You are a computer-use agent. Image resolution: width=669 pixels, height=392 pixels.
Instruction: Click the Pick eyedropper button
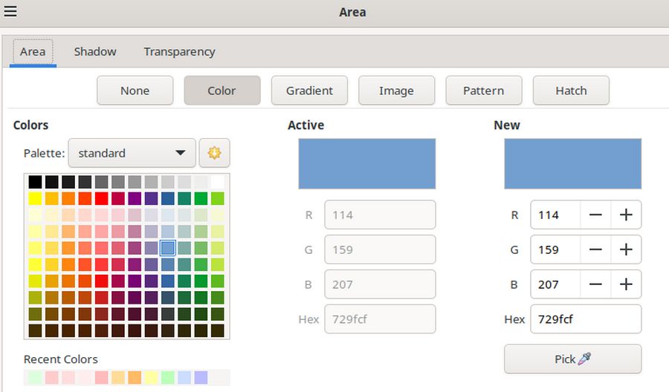click(572, 359)
